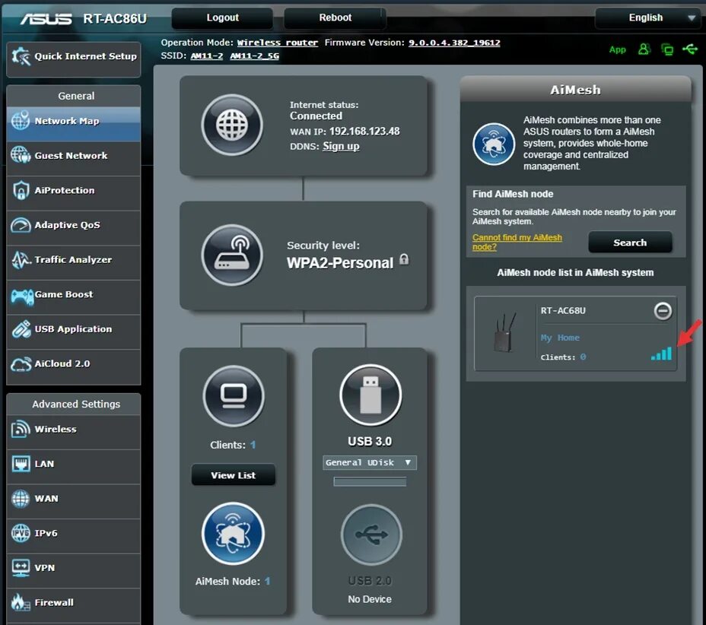
Task: Click the Logout button
Action: 222,18
